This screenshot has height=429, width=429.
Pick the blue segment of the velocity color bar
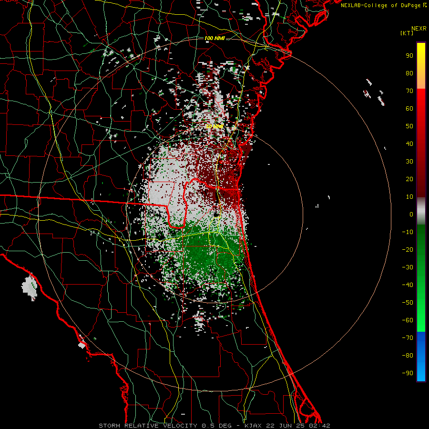421,357
